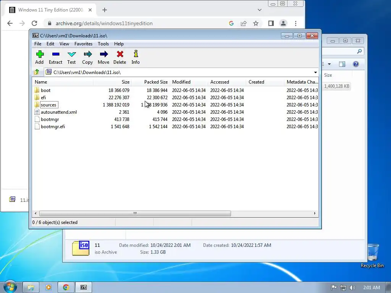Viewport: 391px width, 293px height.
Task: Click the scrollbar right arrow in 7-Zip
Action: 315,213
